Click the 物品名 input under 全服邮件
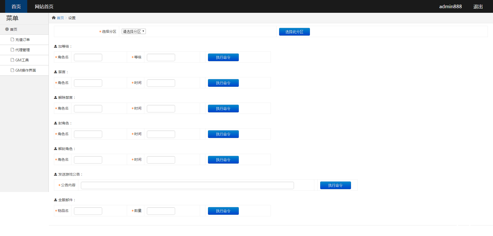Image resolution: width=493 pixels, height=236 pixels. [x=88, y=211]
